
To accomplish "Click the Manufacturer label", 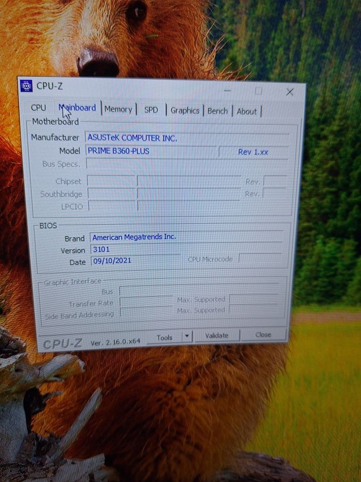I will tap(55, 137).
